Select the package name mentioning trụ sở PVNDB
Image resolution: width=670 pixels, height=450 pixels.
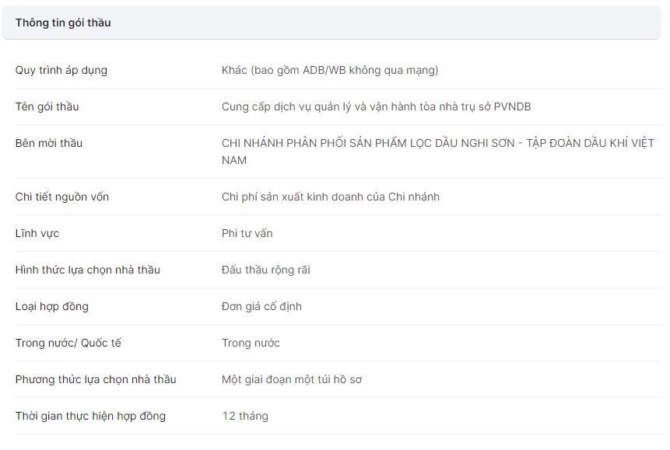click(x=376, y=106)
